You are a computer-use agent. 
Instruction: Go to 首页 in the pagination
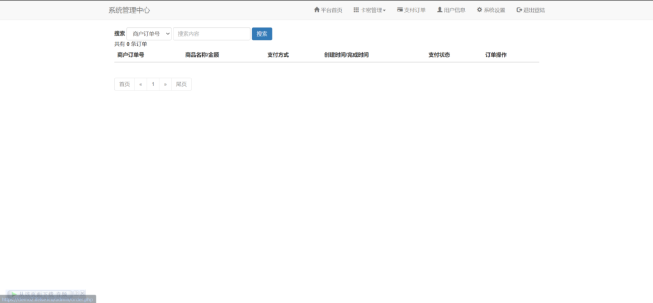(124, 84)
